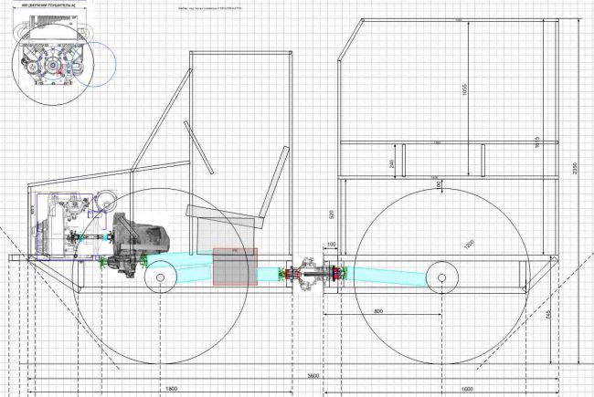This screenshot has width=594, height=397.
Task: Select the 1200 rear wheel diameter label
Action: point(469,246)
